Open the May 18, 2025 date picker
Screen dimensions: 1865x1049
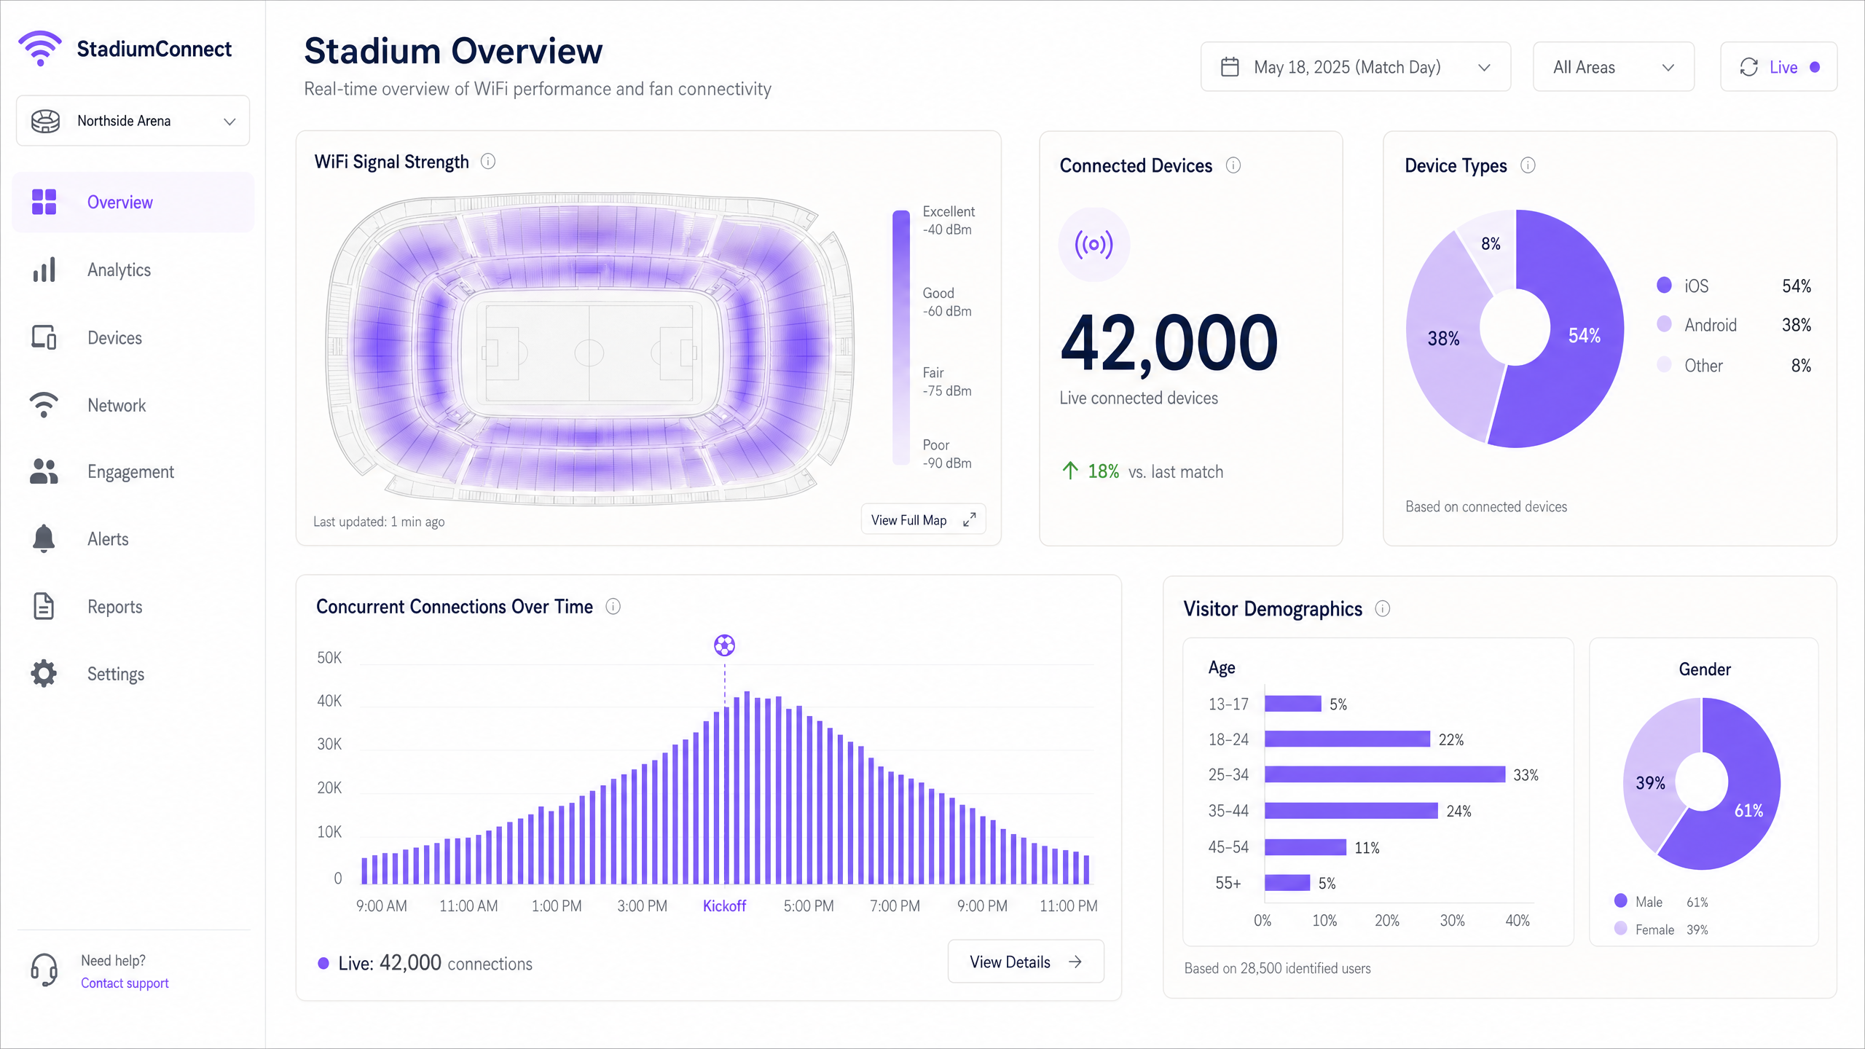pyautogui.click(x=1355, y=66)
